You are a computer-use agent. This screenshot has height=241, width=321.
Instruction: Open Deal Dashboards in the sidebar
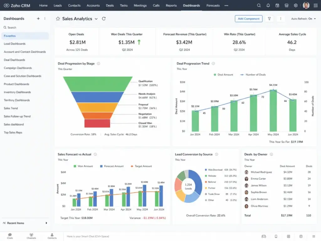point(14,60)
